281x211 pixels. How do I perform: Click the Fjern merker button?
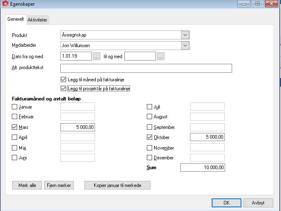(x=59, y=185)
